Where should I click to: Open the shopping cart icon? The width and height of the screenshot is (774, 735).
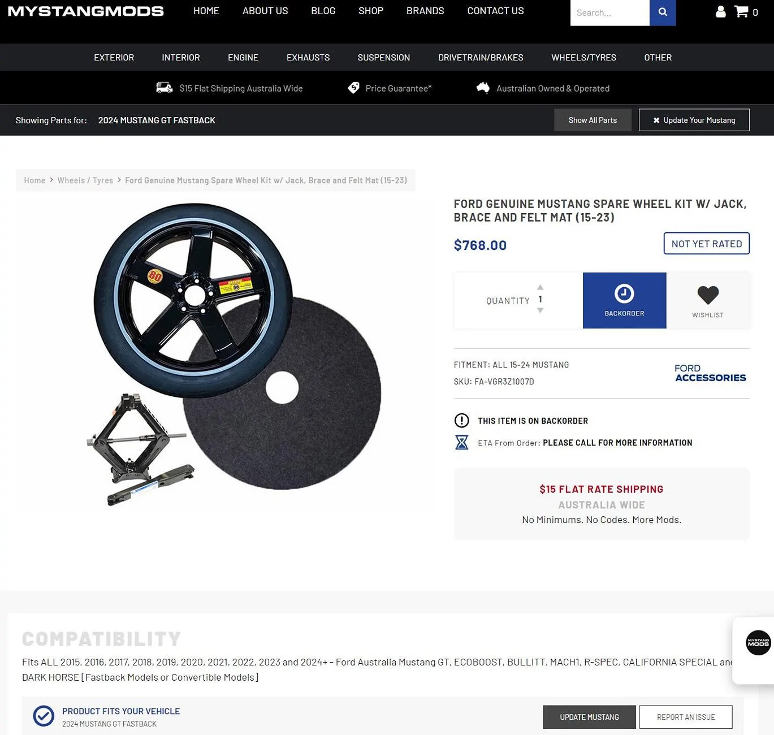[741, 11]
